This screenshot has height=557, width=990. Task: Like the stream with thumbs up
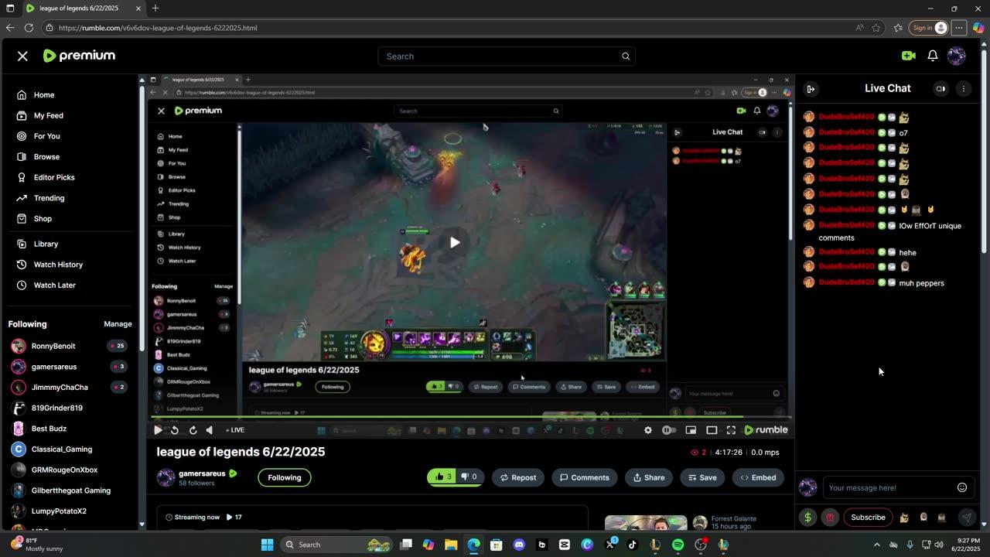[443, 477]
